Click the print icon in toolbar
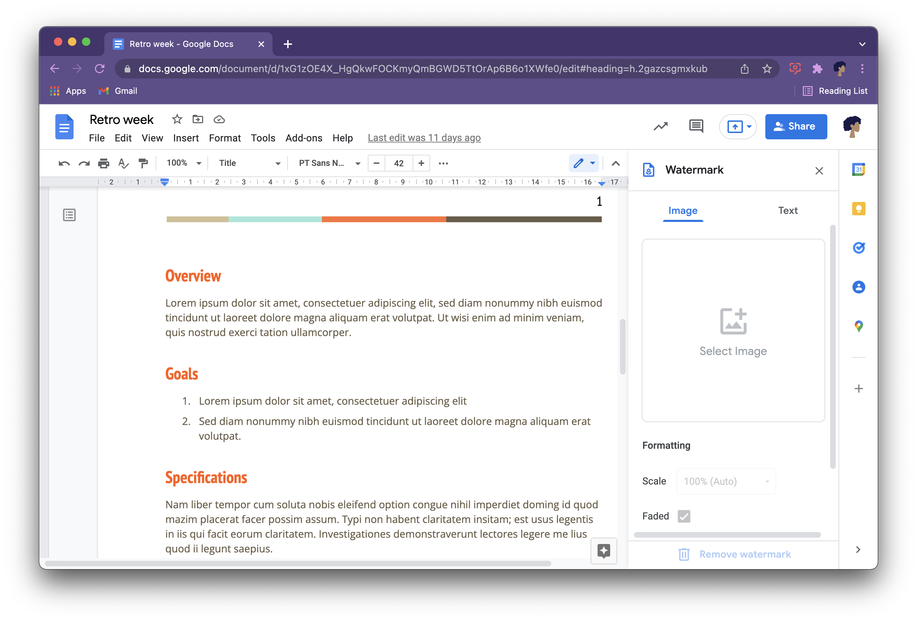Viewport: 917px width, 621px height. click(x=103, y=163)
